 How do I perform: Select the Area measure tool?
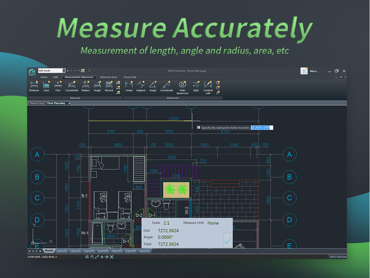tap(46, 86)
